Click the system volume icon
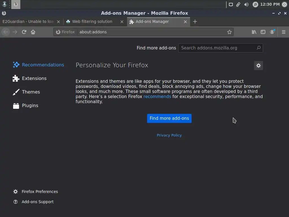The image size is (289, 217). pos(246,4)
